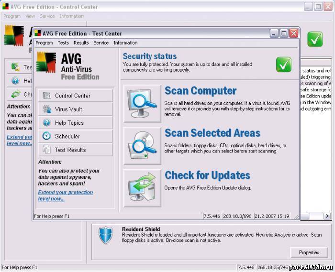335x272 pixels.
Task: Open the Tests menu
Action: pos(63,43)
